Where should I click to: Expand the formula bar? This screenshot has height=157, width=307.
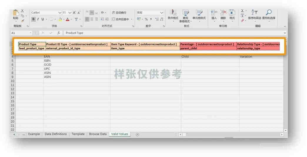[x=285, y=33]
